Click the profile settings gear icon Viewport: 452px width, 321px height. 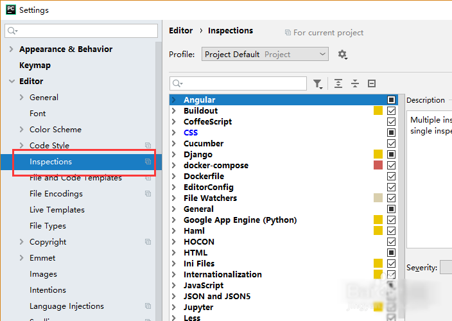click(342, 55)
